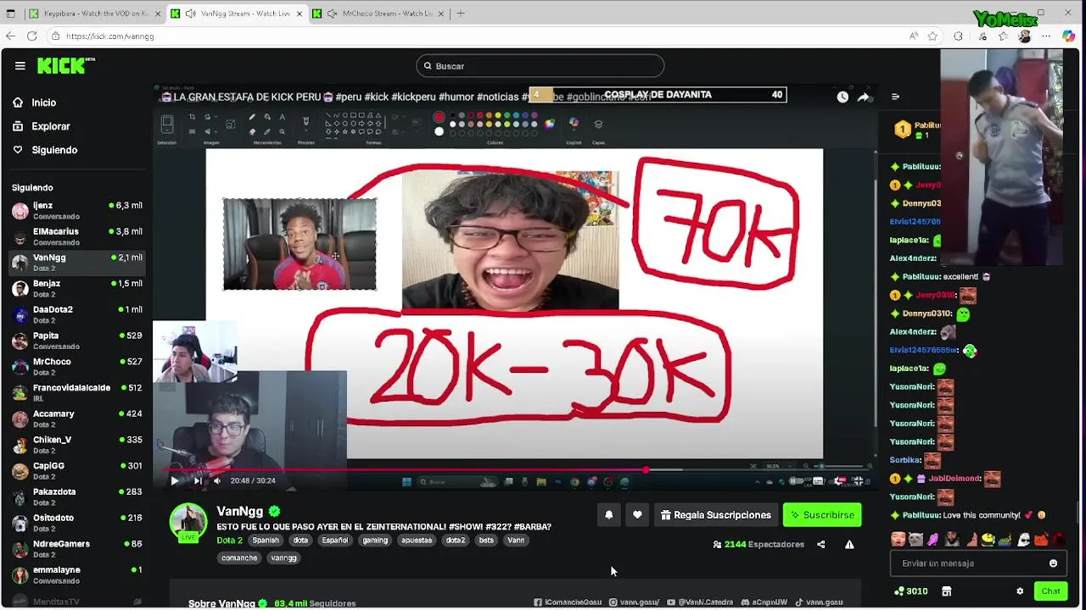This screenshot has width=1086, height=610.
Task: Follow VanNgg with the heart button
Action: [637, 515]
